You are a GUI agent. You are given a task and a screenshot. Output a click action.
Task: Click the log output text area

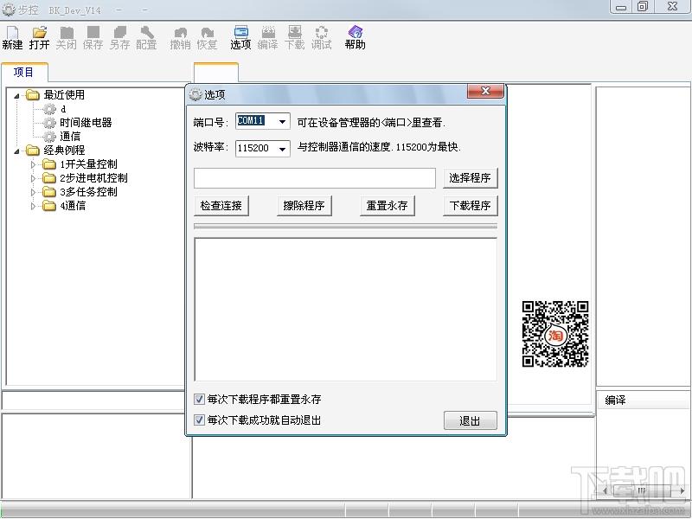345,310
